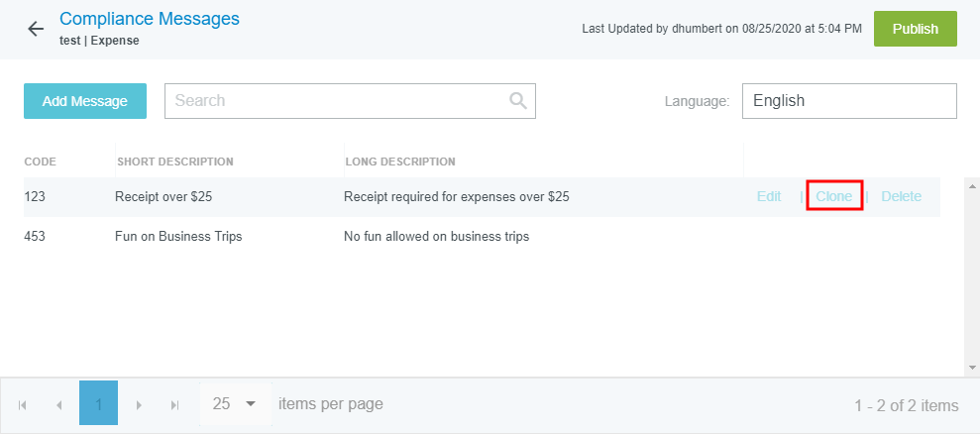Screen dimensions: 980x434
Task: Delete the message with code 123
Action: (x=901, y=196)
